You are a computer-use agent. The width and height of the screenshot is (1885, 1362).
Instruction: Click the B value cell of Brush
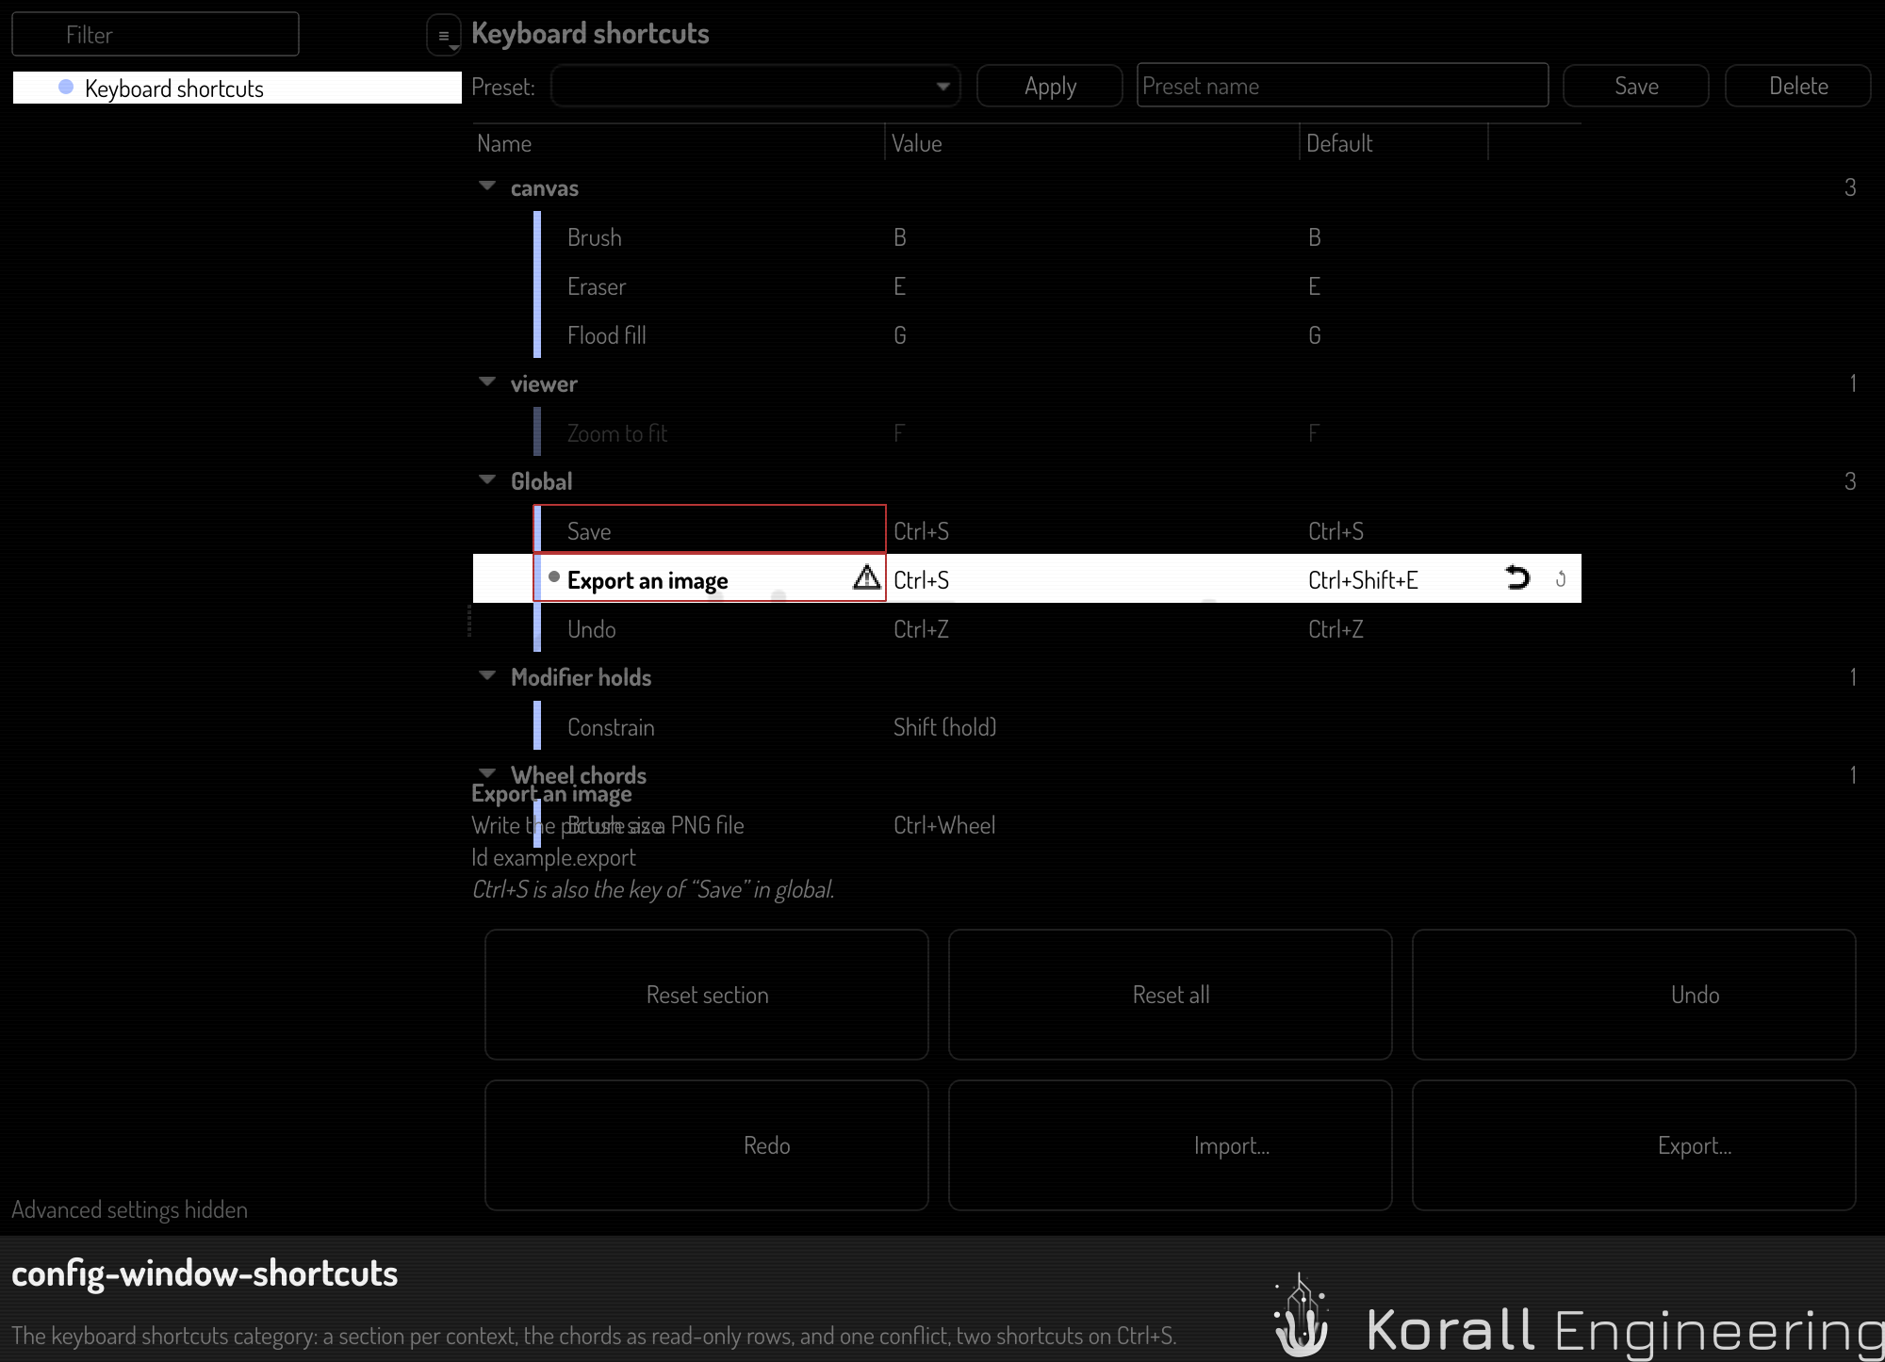coord(900,237)
